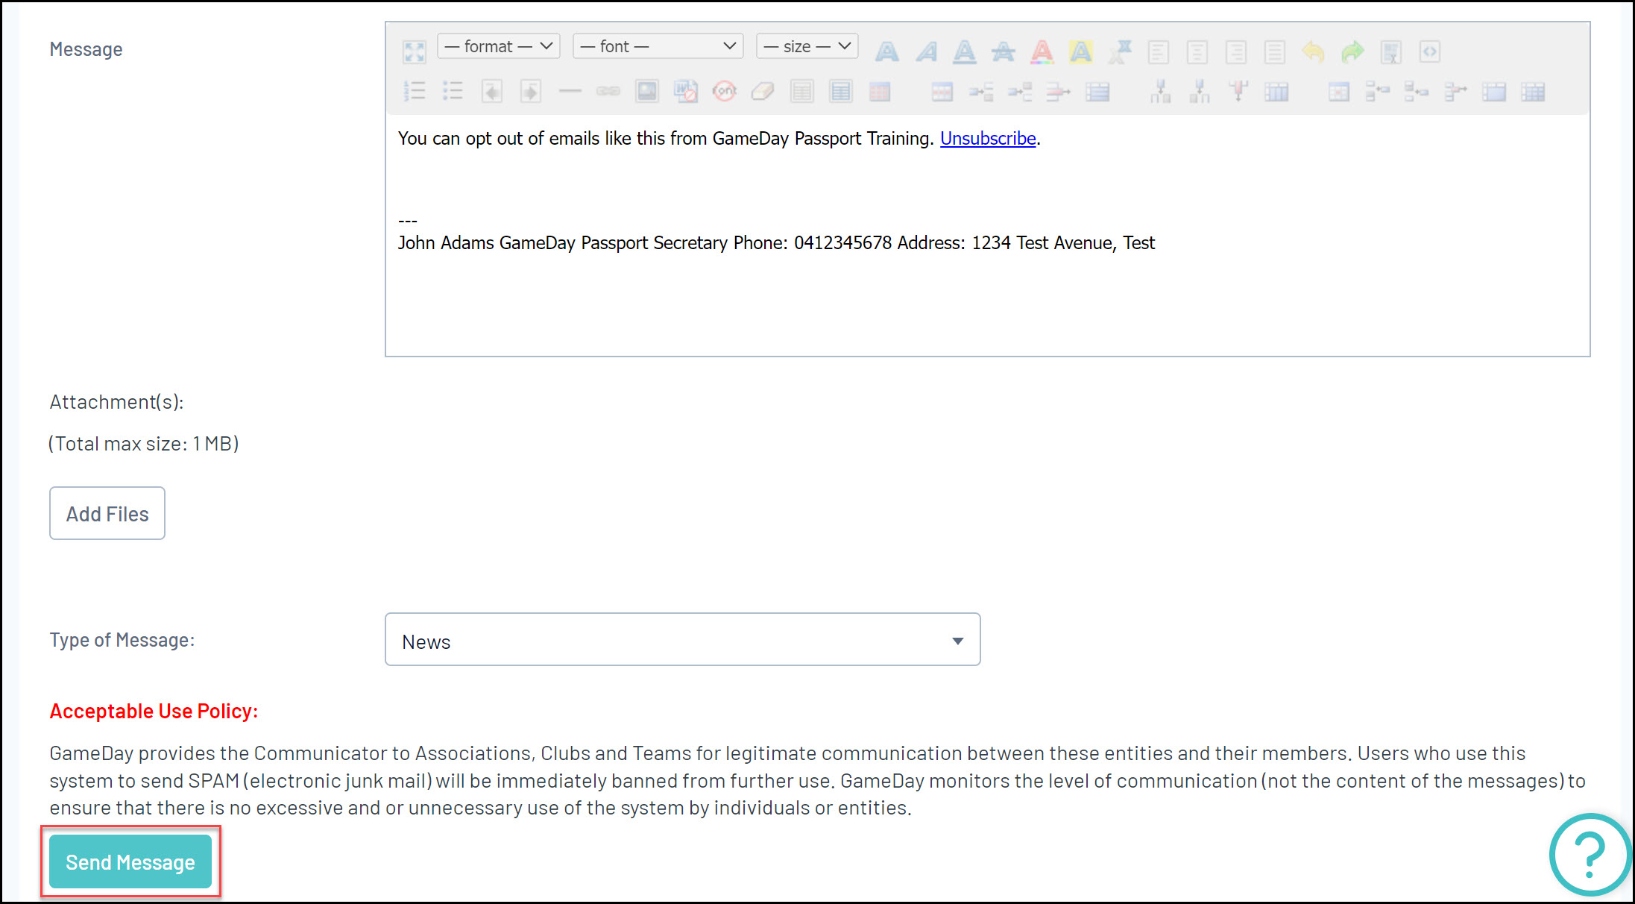Screen dimensions: 1635x904
Task: Apply underline text formatting
Action: coord(964,51)
